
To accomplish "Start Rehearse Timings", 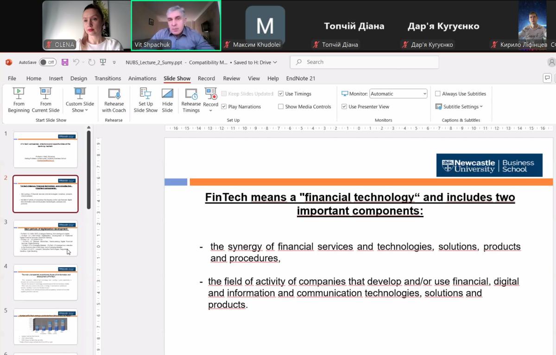I will 191,100.
